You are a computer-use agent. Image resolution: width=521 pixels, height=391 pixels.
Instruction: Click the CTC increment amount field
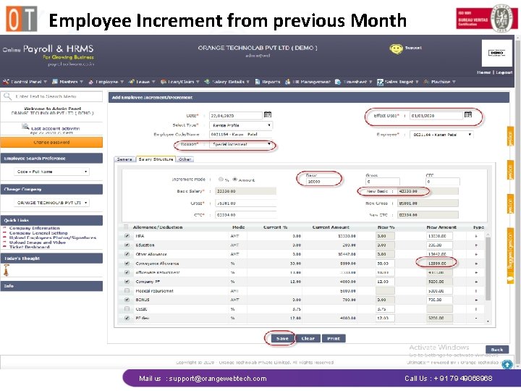[443, 182]
